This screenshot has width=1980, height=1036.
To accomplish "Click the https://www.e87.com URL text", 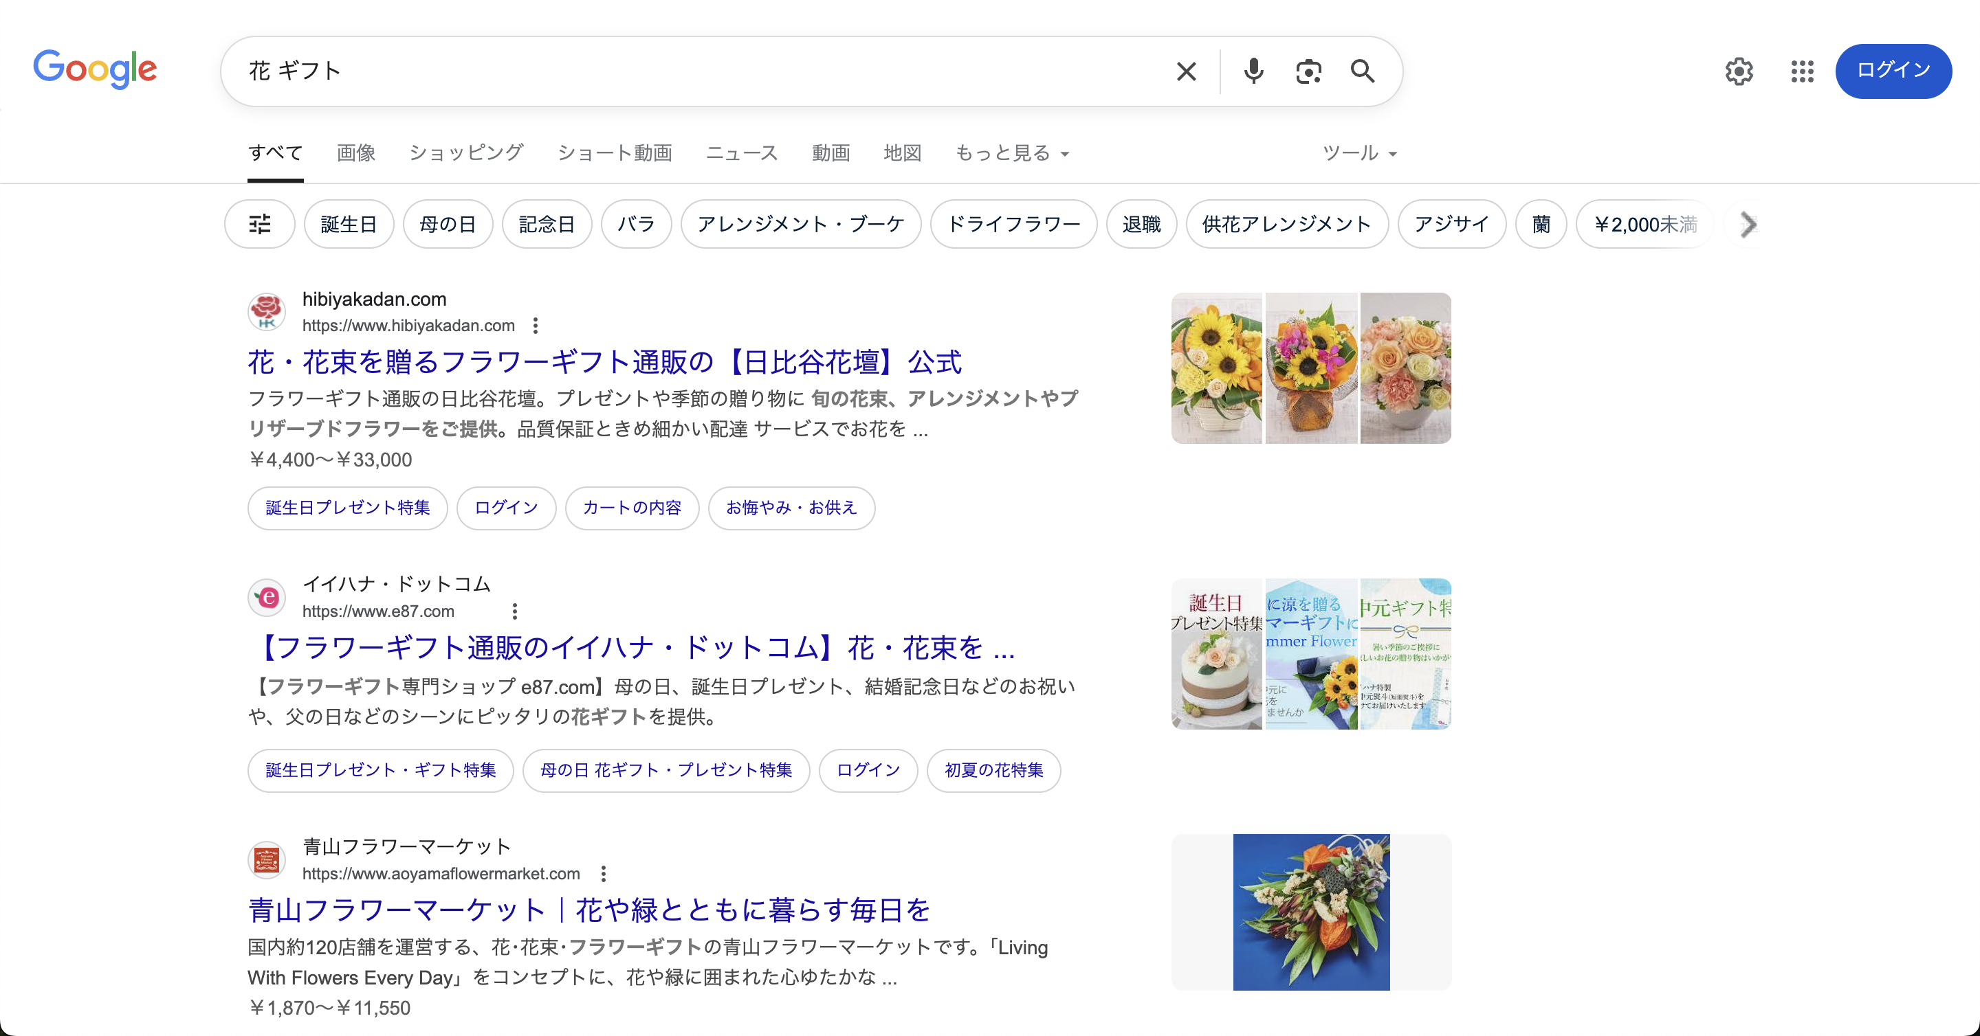I will point(378,611).
